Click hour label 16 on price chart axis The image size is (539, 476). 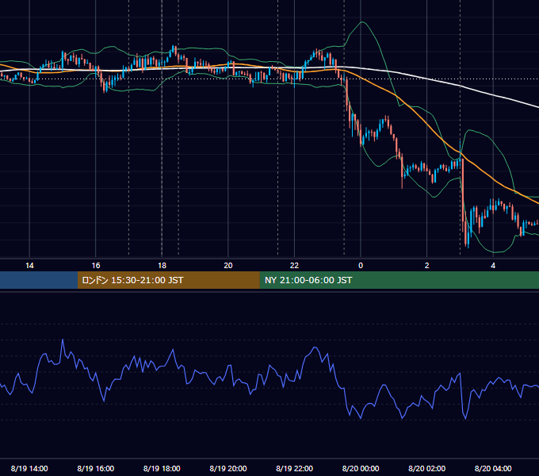96,266
